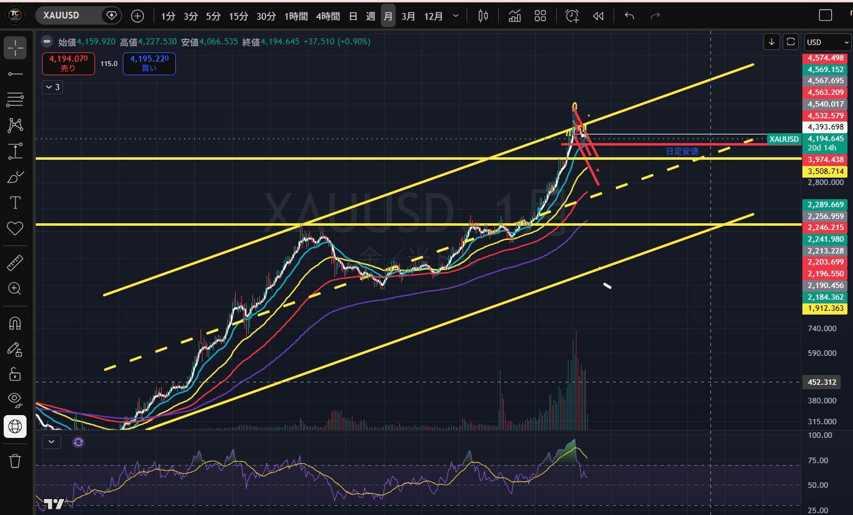The height and width of the screenshot is (515, 853).
Task: Select the crosshair cursor tool
Action: click(x=15, y=47)
